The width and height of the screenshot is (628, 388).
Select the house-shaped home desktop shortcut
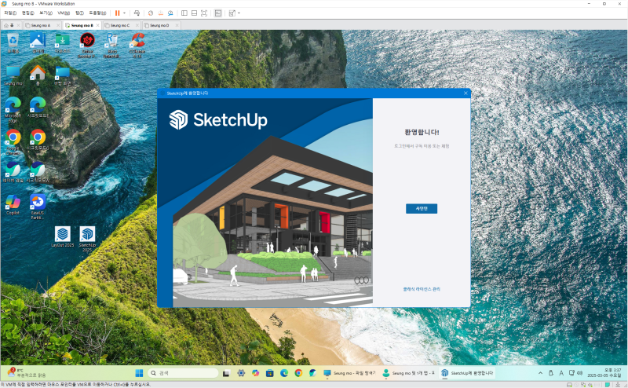(x=38, y=75)
